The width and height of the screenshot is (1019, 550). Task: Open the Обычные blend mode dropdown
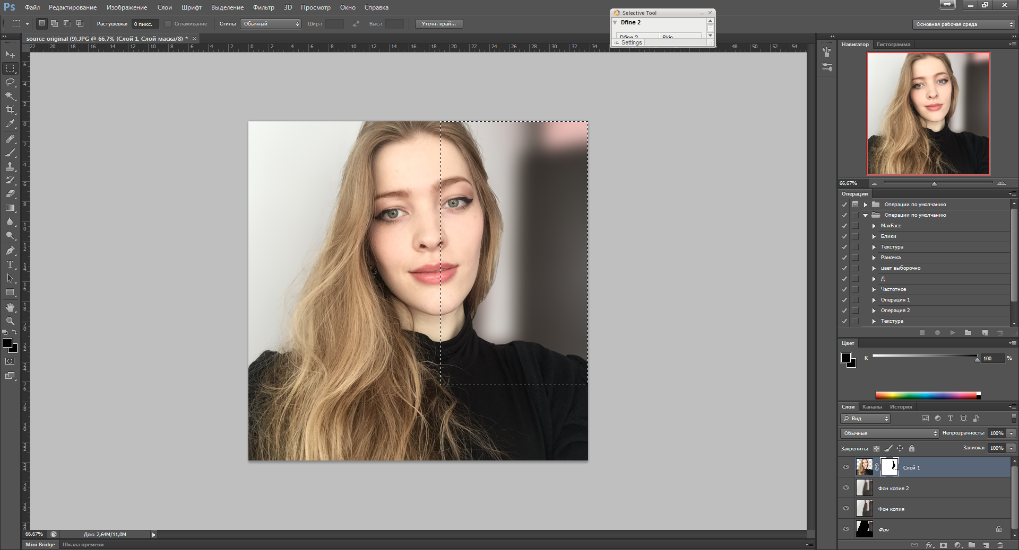point(890,433)
